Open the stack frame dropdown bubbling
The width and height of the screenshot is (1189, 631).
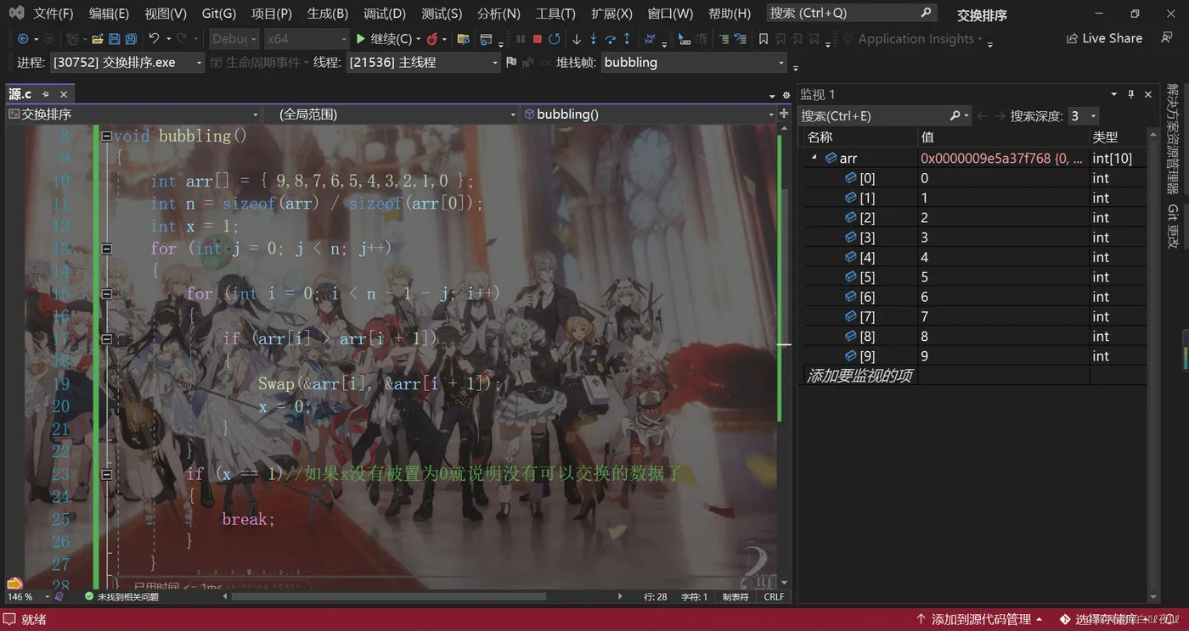pyautogui.click(x=695, y=63)
